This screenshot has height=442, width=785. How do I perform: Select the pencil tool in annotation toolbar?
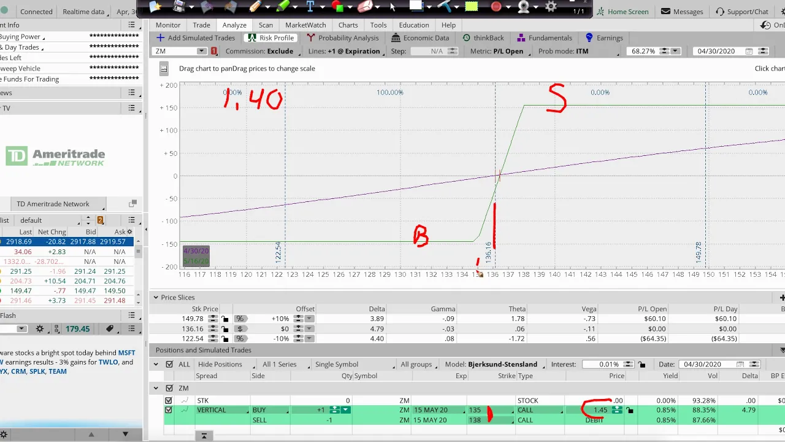point(255,7)
